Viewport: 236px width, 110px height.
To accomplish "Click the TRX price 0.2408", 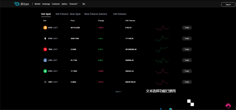I will [73, 49].
